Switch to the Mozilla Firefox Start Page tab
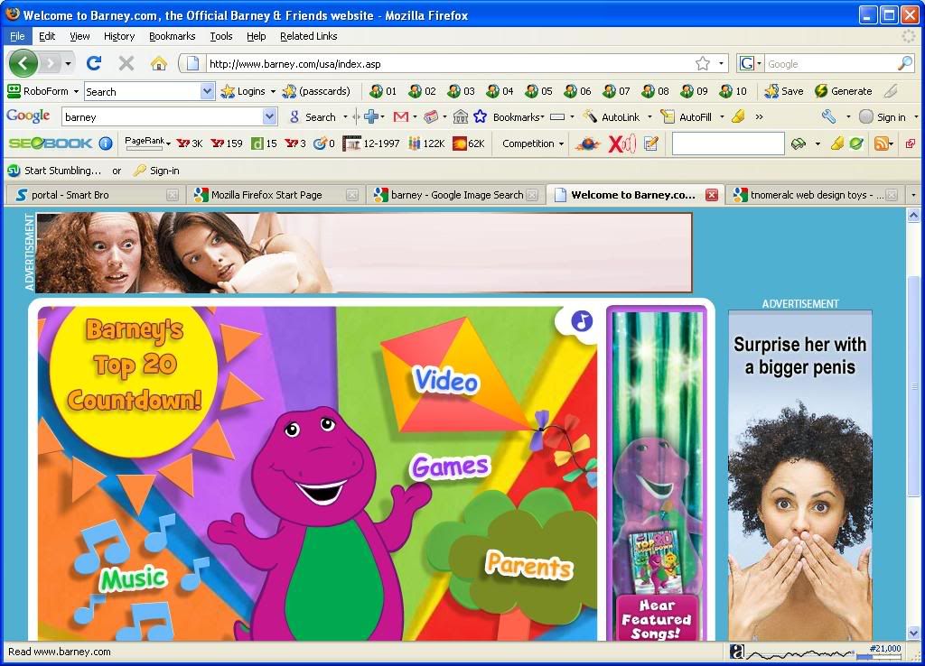 point(275,195)
